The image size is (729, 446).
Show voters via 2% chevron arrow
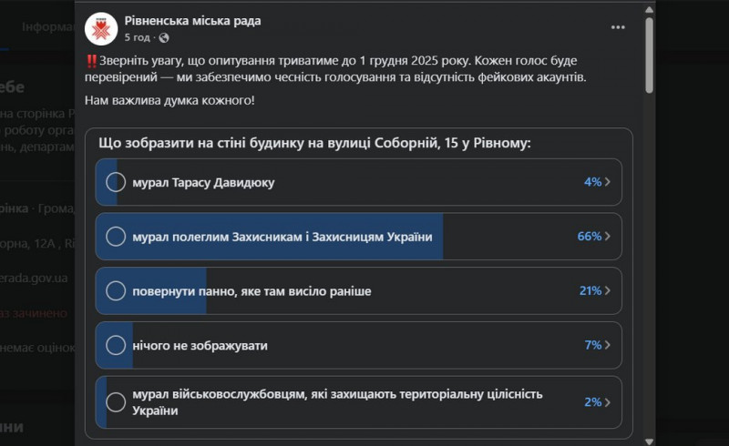click(x=608, y=401)
